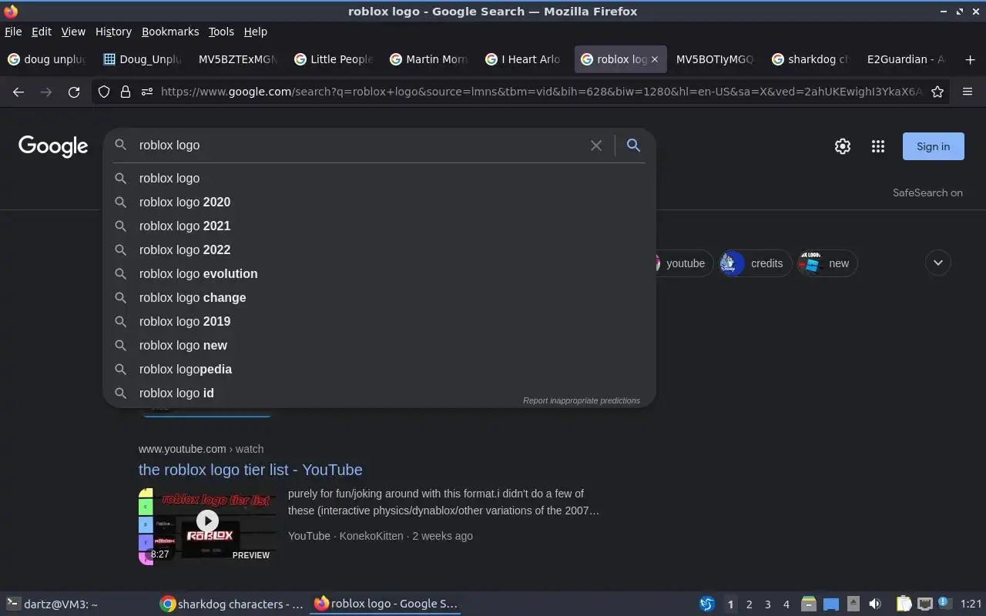This screenshot has width=986, height=616.
Task: Choose suggestion roblox logo 2020
Action: (379, 202)
